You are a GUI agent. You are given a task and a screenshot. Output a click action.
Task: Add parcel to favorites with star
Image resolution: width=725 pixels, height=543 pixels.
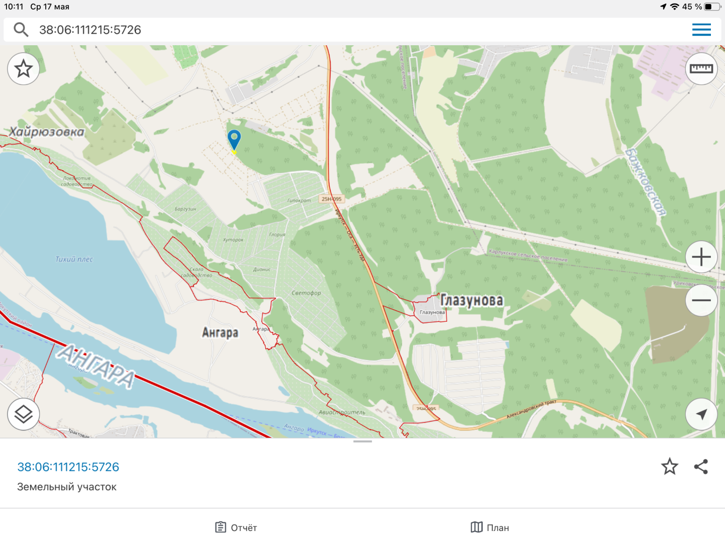pyautogui.click(x=670, y=467)
